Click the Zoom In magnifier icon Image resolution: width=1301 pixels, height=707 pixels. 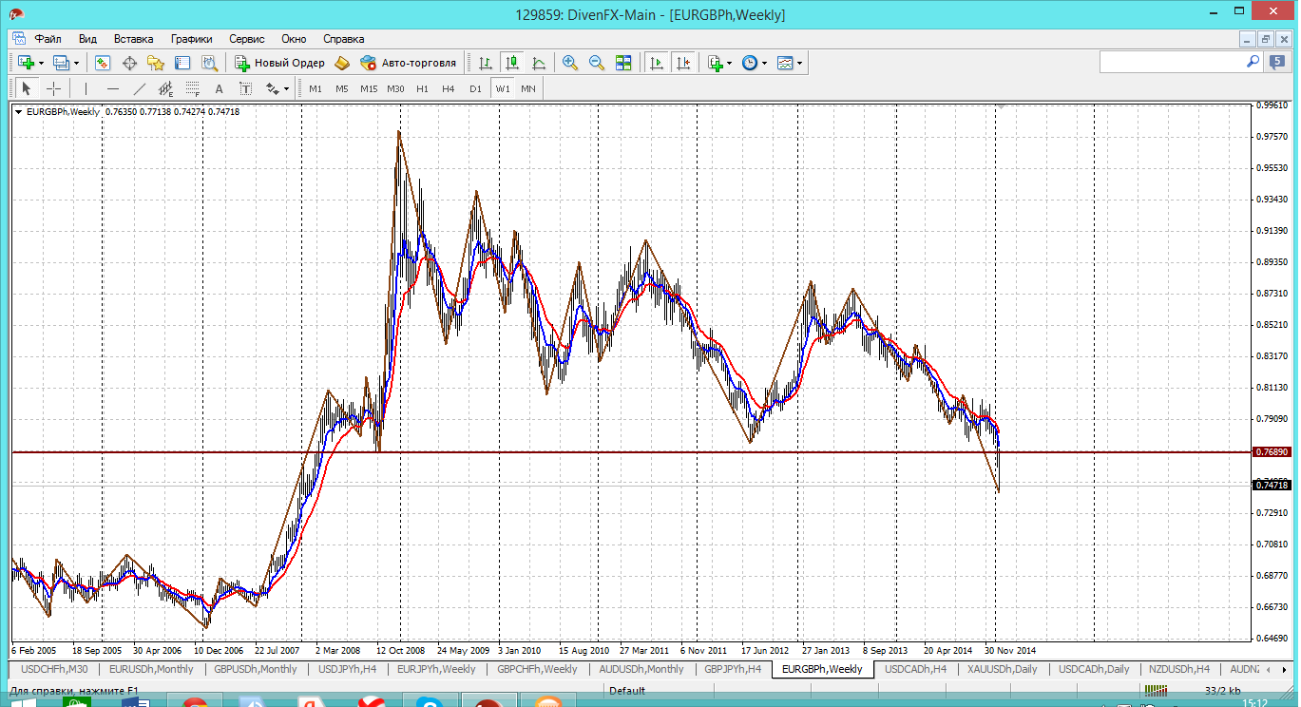pyautogui.click(x=570, y=63)
